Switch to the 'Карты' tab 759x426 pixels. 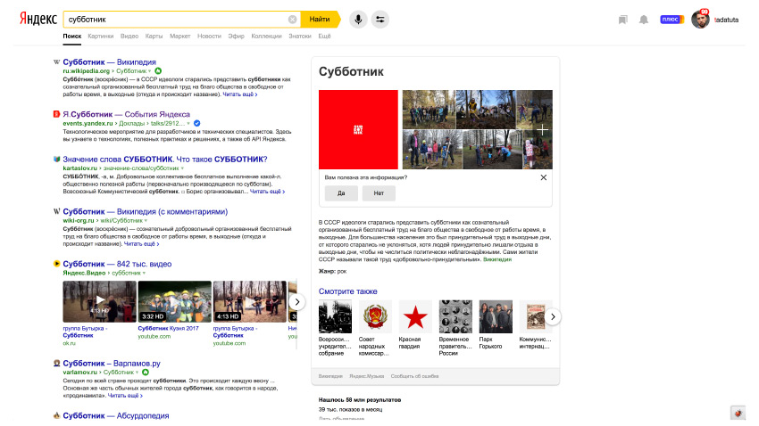(154, 37)
